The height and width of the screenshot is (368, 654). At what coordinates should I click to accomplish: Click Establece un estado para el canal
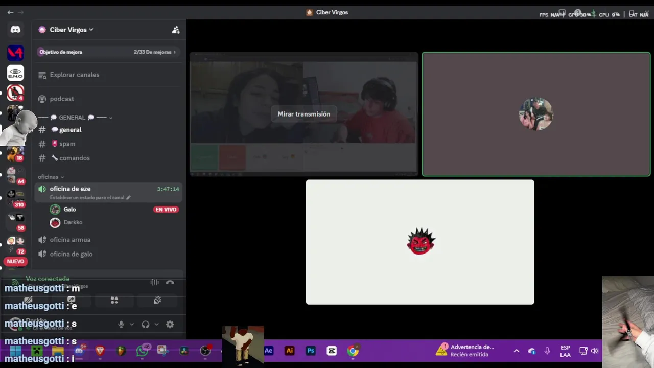point(87,197)
